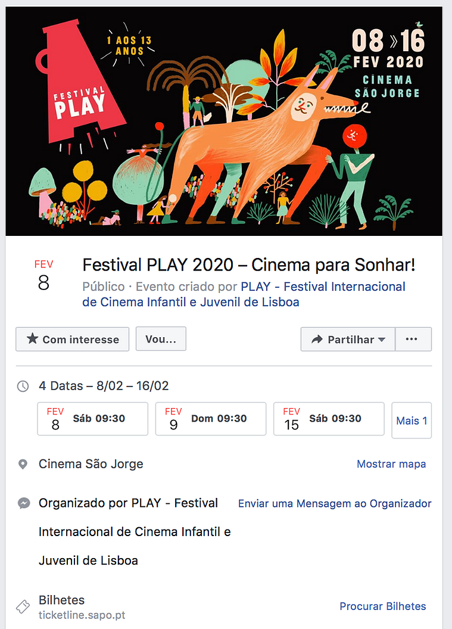Click the location pin icon for the venue
This screenshot has width=452, height=629.
[23, 464]
